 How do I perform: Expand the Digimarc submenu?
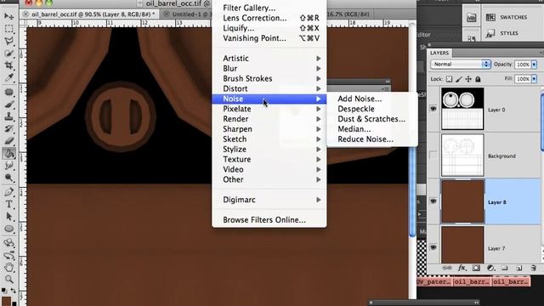click(x=269, y=200)
